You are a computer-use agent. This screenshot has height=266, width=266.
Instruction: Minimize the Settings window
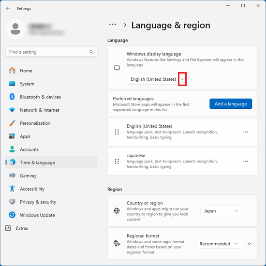coord(228,6)
